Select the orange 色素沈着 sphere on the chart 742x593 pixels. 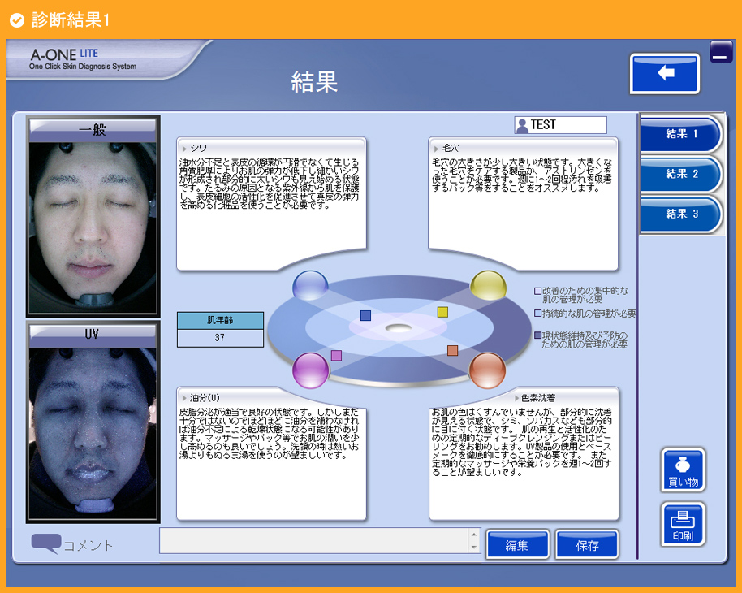[490, 370]
